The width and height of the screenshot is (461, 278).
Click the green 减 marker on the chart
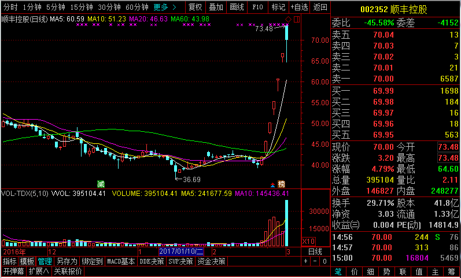pos(101,184)
